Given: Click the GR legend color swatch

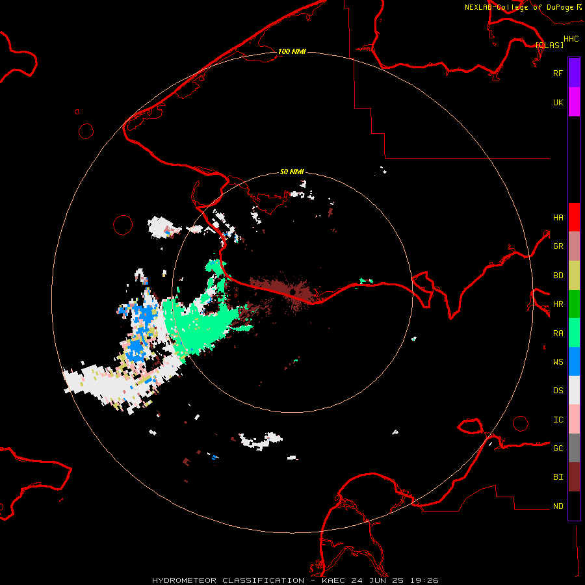Looking at the screenshot, I should click(x=574, y=246).
